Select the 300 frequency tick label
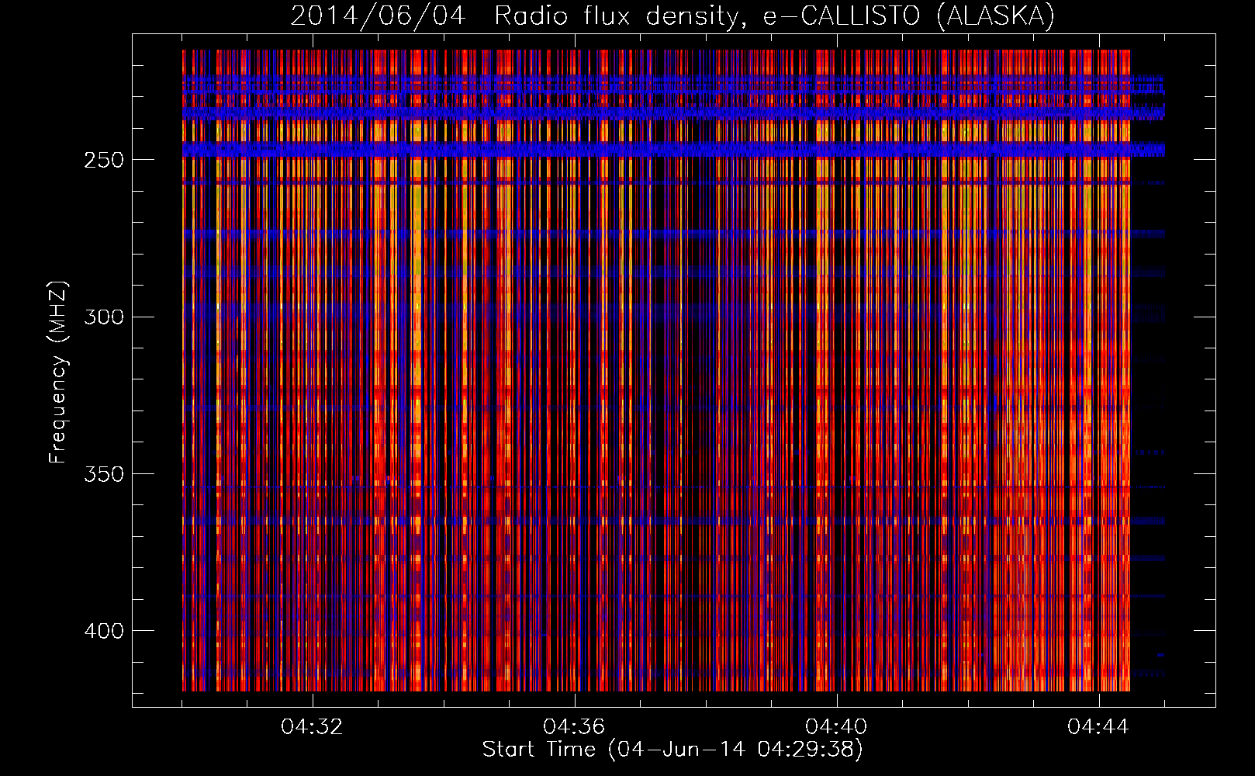Screen dimensions: 1255x776 [104, 317]
